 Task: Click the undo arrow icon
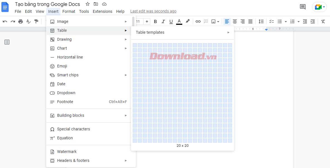(x=5, y=21)
